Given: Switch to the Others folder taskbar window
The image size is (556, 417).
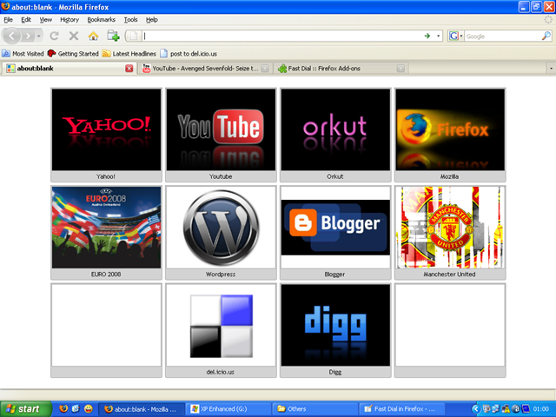Looking at the screenshot, I should (315, 409).
